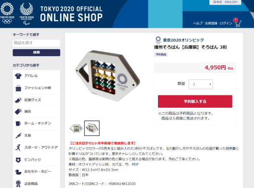Screen dimensions: 254x188
Task: Click the mug Home & Kitchen icon
Action: (x=18, y=123)
